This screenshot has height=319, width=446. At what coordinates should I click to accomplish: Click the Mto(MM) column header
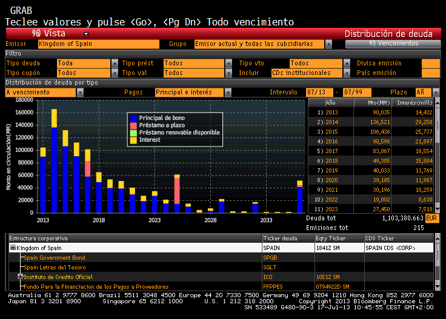[372, 102]
